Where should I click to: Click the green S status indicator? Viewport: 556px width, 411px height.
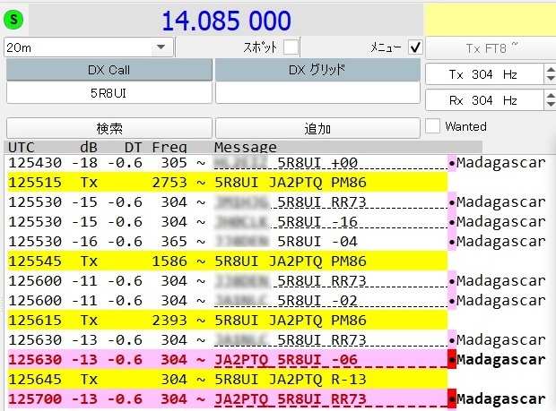pos(17,20)
